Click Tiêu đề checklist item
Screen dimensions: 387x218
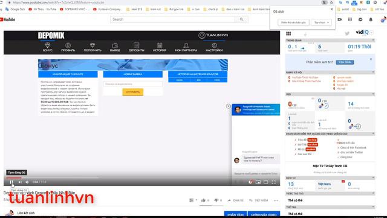(302, 140)
